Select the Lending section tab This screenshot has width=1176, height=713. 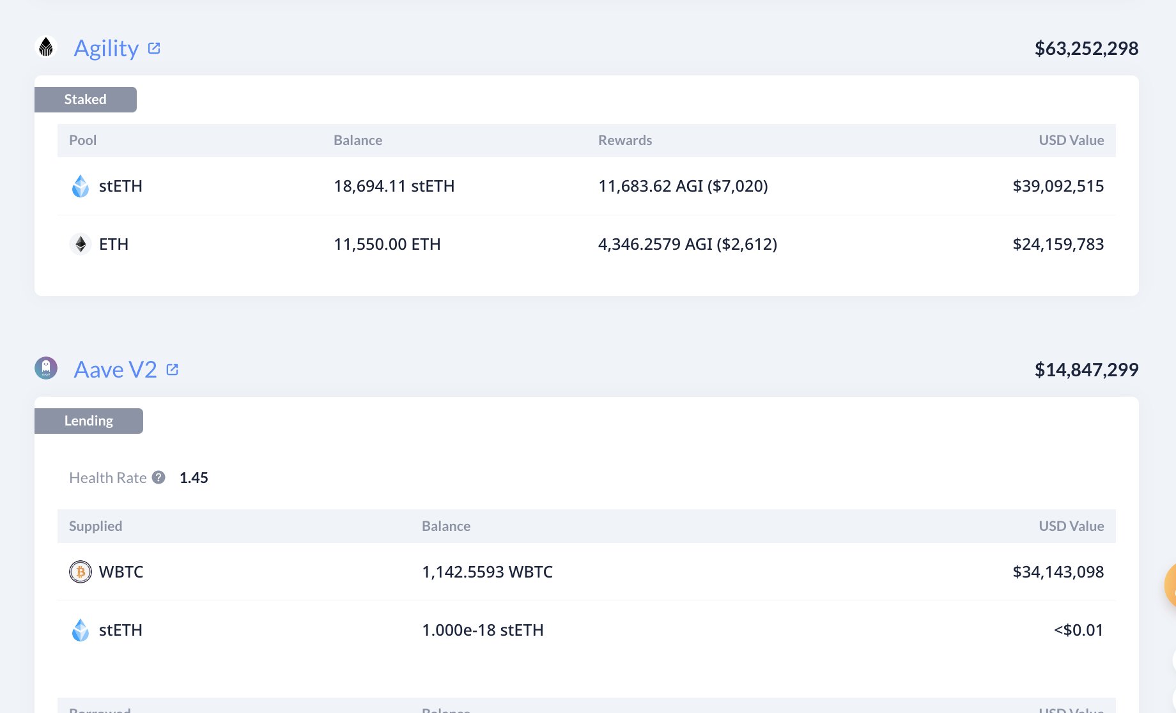tap(89, 421)
